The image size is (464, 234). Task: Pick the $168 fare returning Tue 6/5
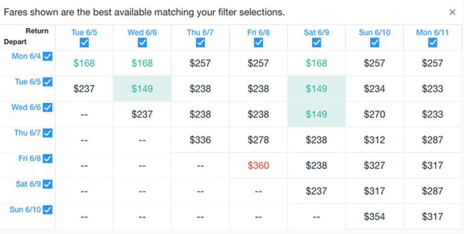[x=84, y=63]
